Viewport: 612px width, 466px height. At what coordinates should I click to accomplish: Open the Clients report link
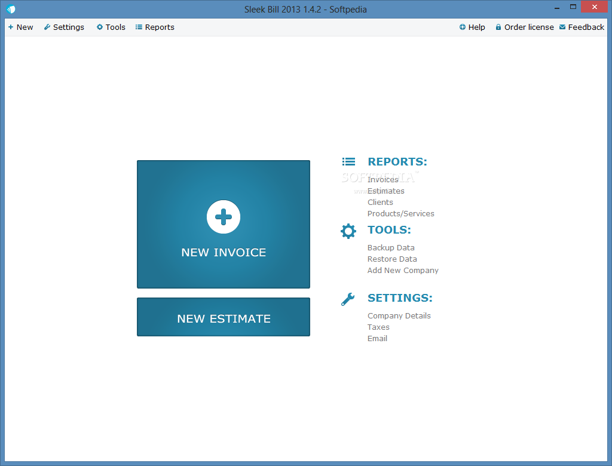380,202
